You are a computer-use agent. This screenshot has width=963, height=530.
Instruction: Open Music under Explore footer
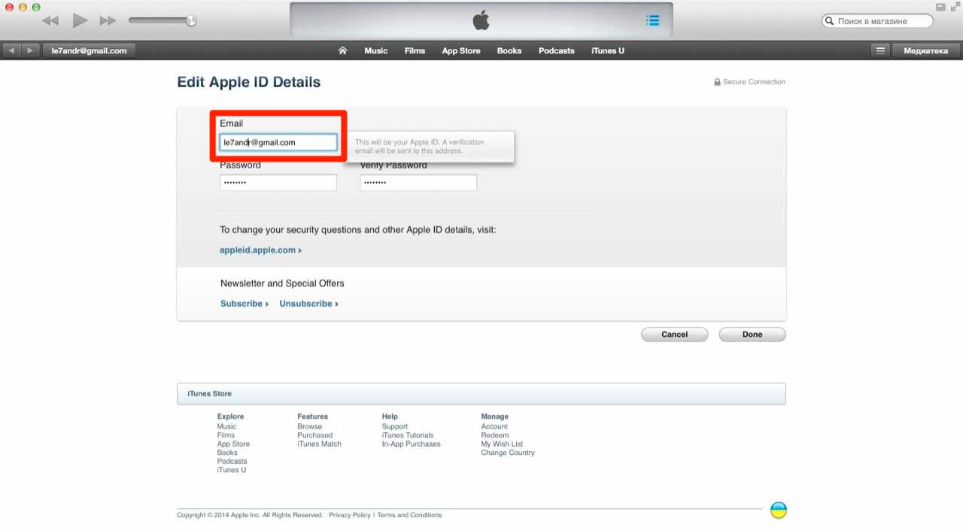[x=226, y=426]
